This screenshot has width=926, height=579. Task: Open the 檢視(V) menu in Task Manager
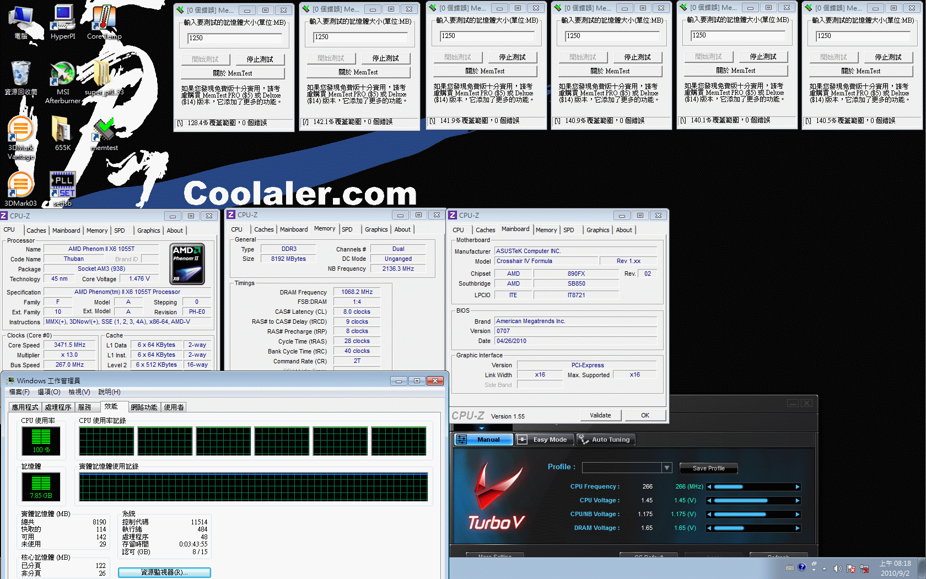tap(79, 392)
